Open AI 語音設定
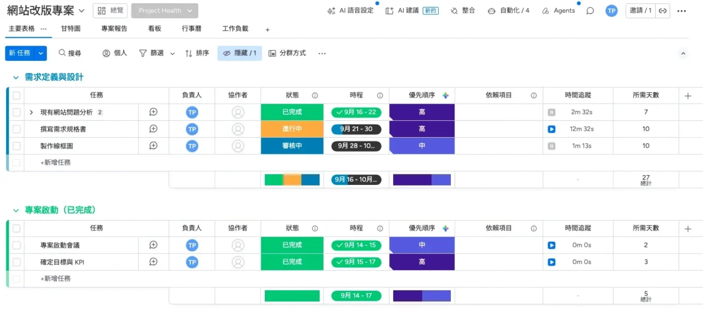 (350, 10)
